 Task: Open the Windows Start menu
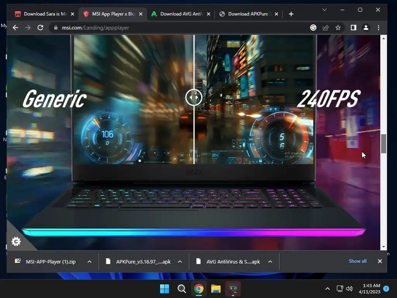point(164,289)
